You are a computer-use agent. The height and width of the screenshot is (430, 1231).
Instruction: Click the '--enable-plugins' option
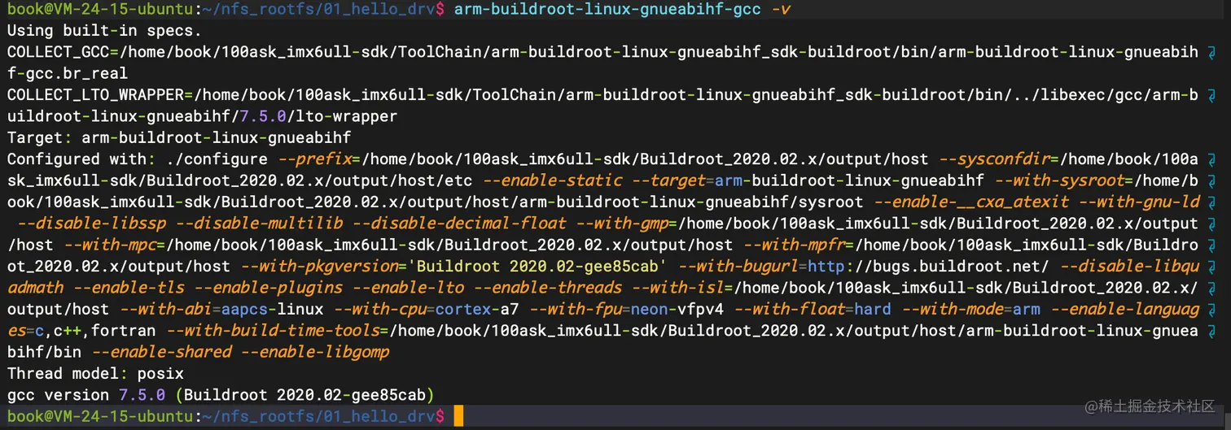click(x=268, y=288)
